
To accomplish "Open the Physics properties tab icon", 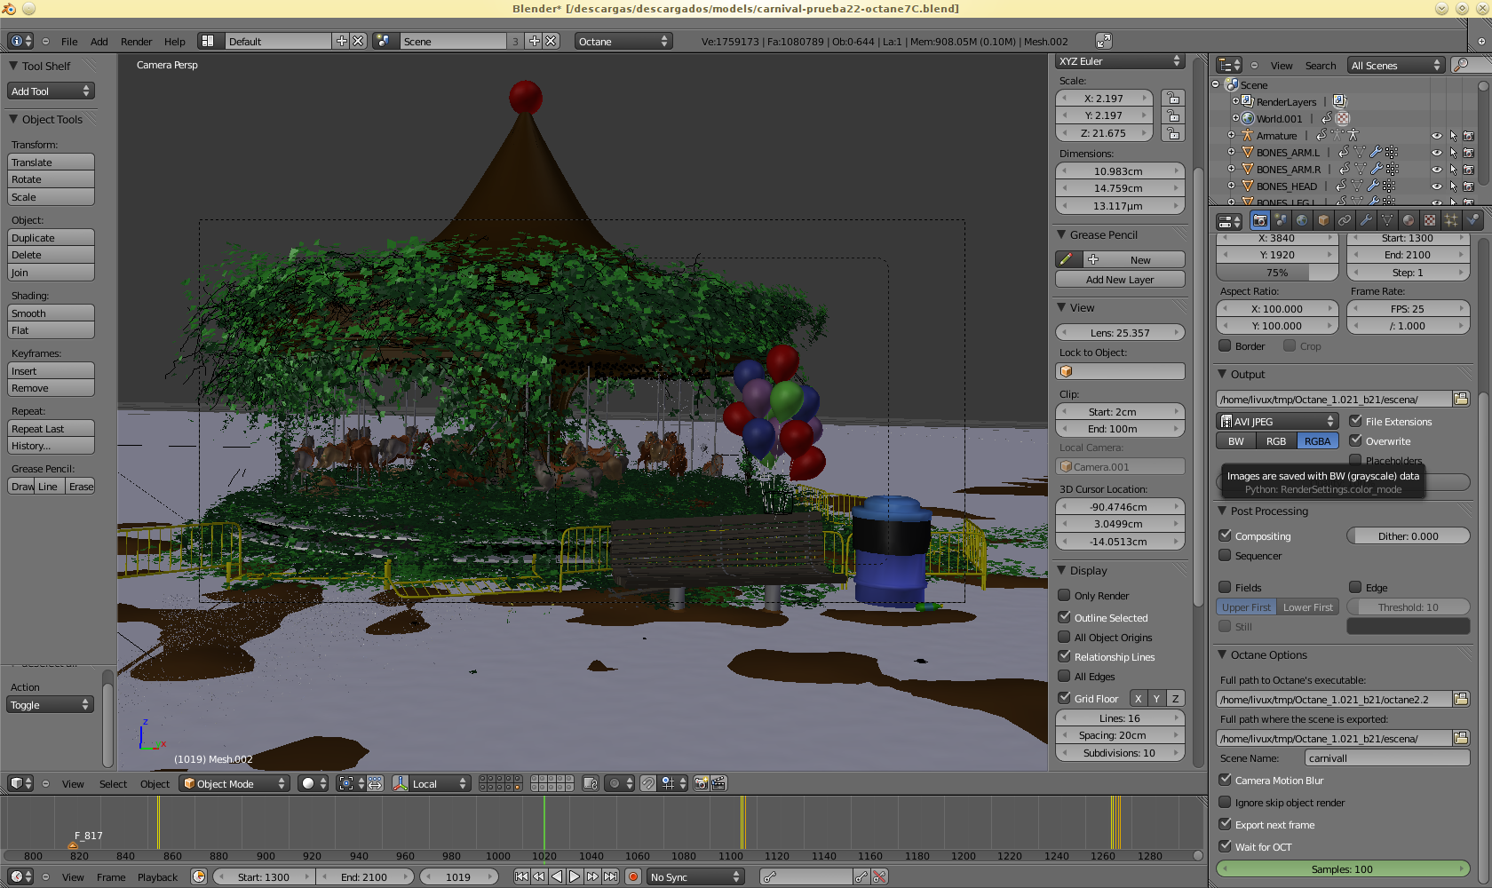I will tap(1472, 220).
